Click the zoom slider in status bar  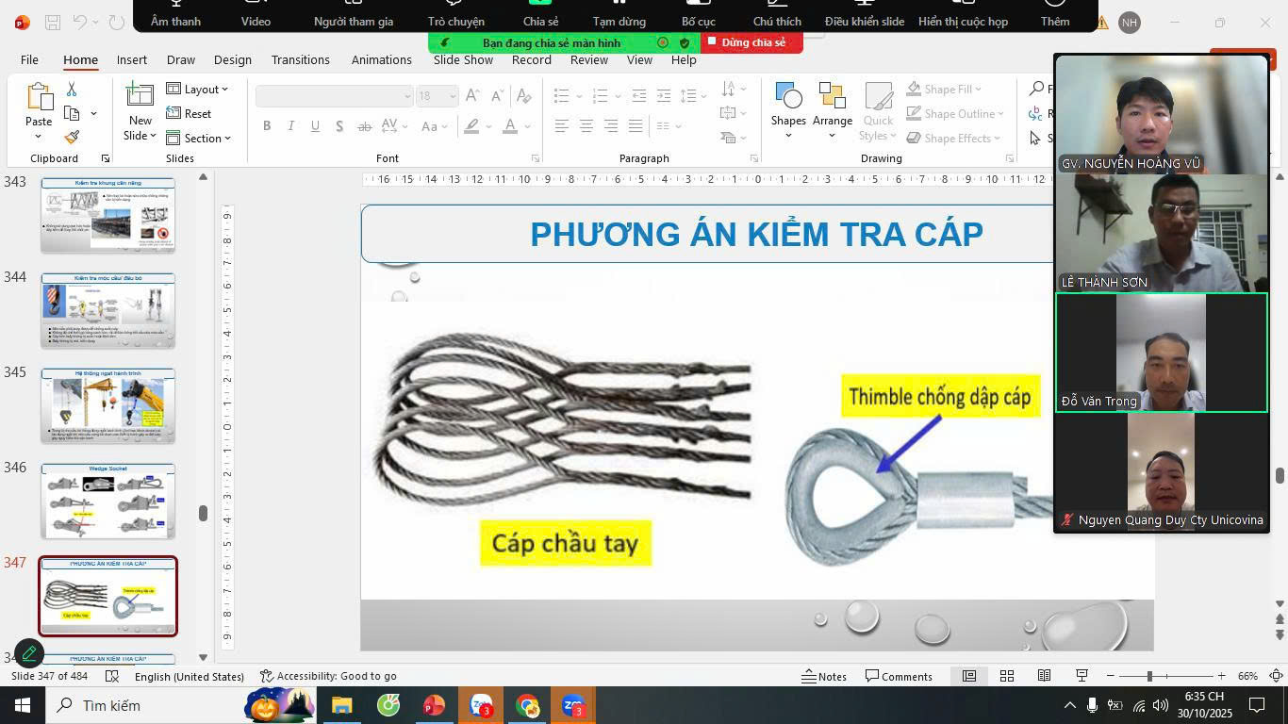[x=1148, y=676]
